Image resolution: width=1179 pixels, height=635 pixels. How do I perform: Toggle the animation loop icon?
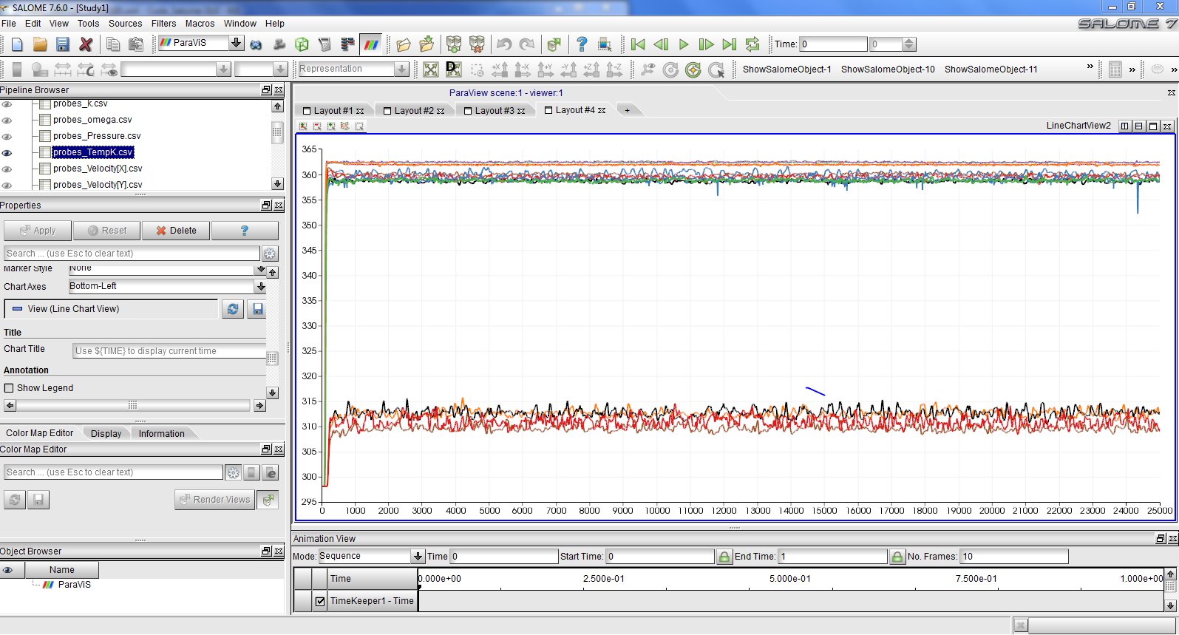pos(752,44)
